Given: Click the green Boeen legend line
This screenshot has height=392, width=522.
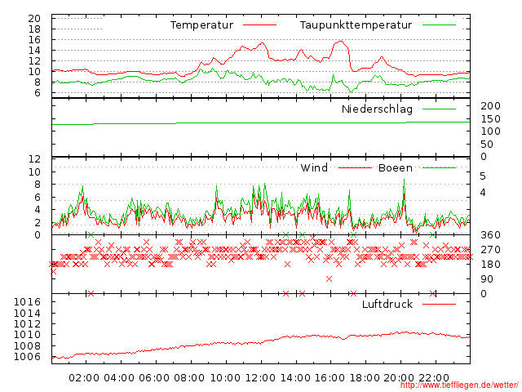Looking at the screenshot, I should pyautogui.click(x=439, y=167).
